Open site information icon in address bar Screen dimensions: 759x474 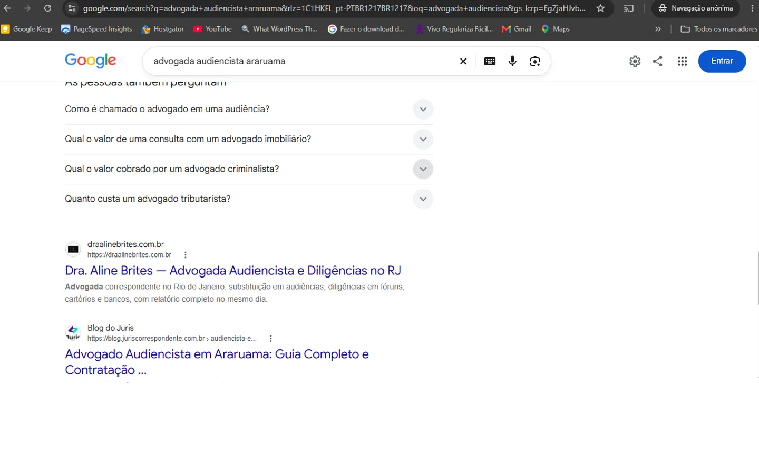pos(72,8)
